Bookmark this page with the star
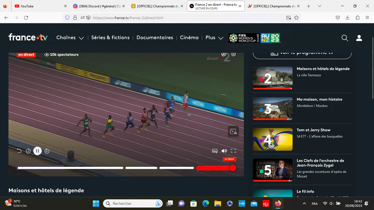Screen dimensions: 374x210 coord(297,17)
